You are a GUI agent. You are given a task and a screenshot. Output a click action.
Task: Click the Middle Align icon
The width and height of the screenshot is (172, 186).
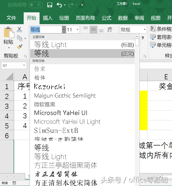[93, 29]
